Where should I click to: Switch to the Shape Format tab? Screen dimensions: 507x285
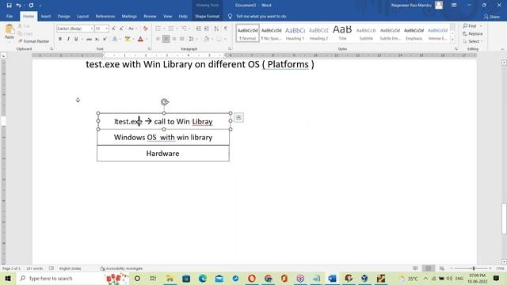[207, 16]
